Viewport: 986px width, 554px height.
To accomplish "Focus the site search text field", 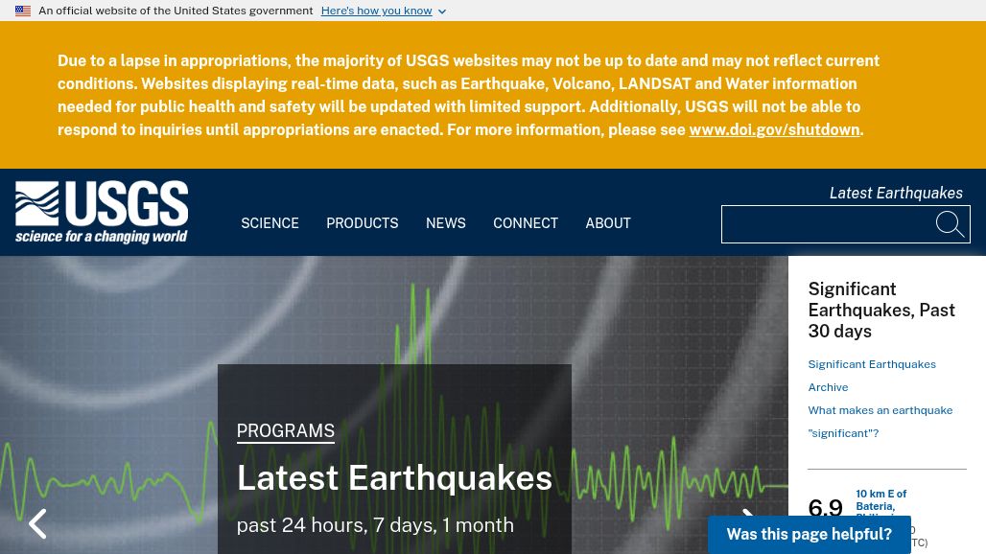I will pyautogui.click(x=825, y=224).
